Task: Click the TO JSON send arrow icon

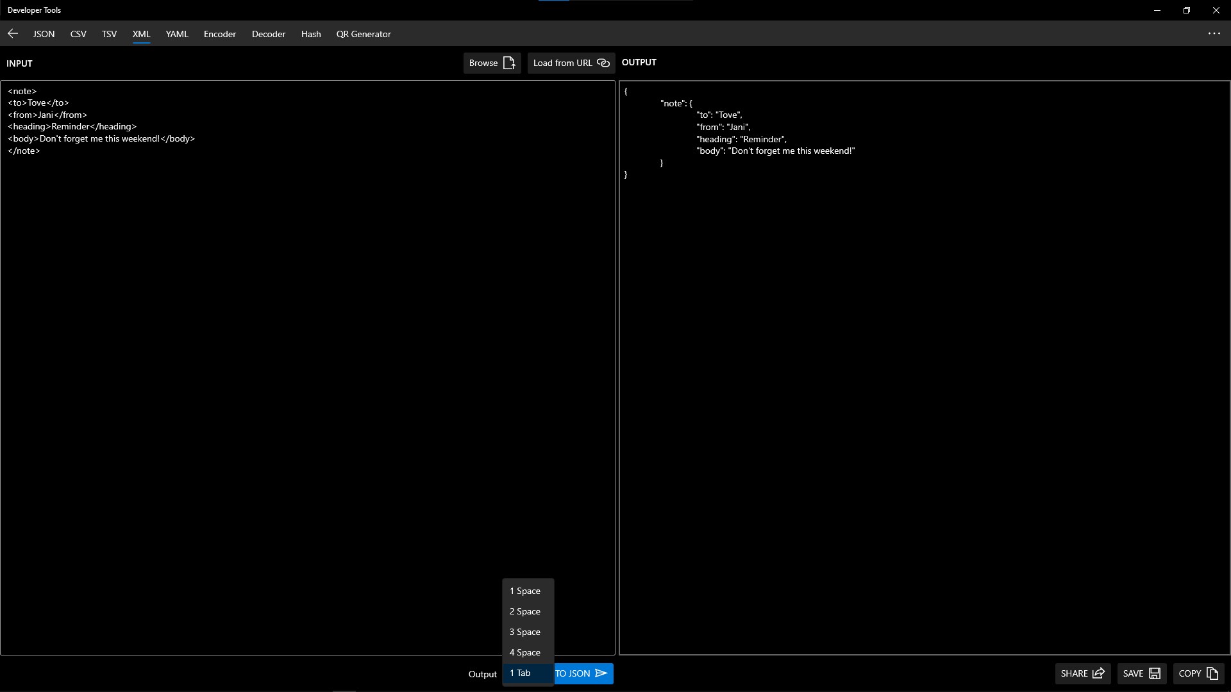Action: [601, 673]
